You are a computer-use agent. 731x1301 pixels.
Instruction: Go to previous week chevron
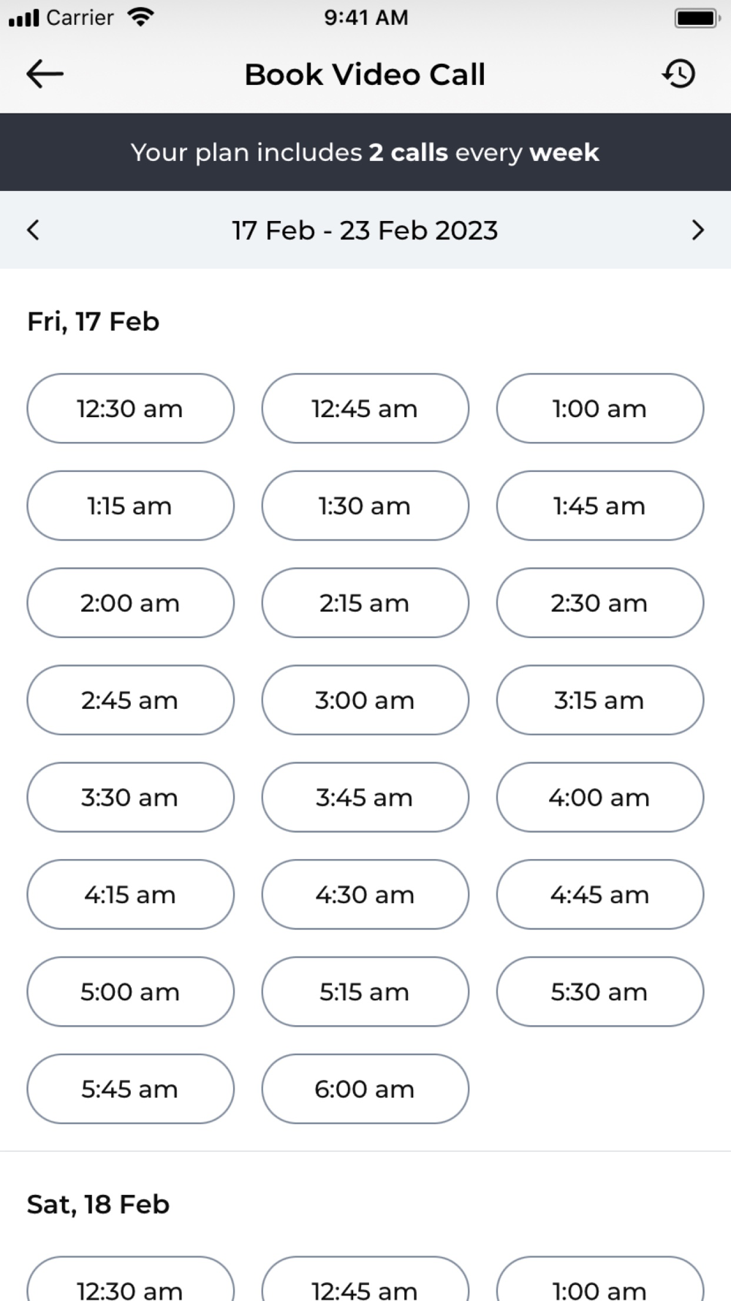pos(33,230)
